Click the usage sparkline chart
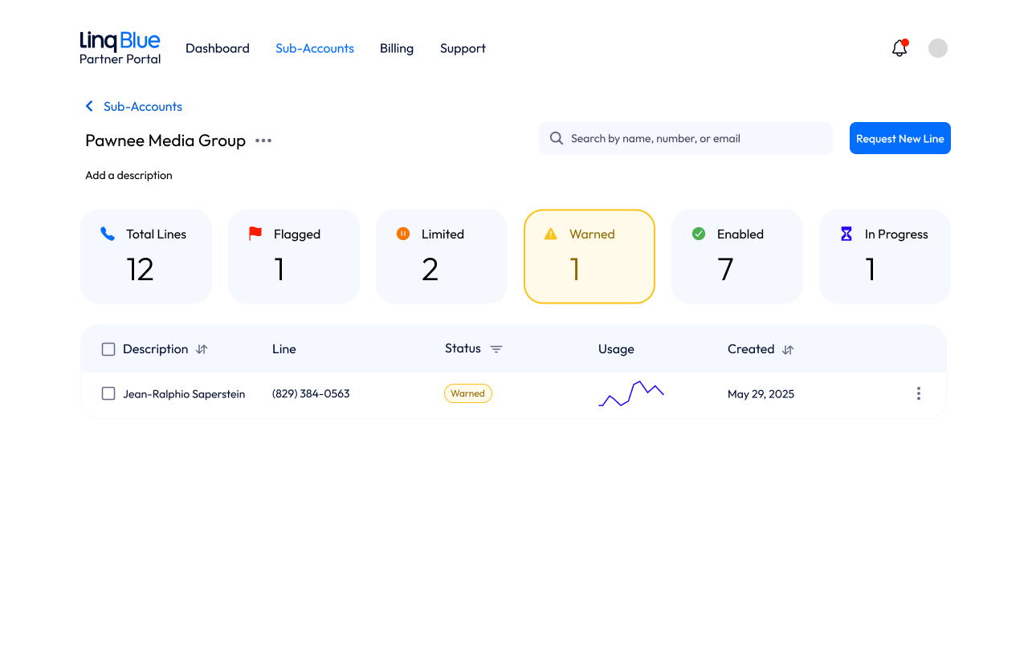This screenshot has width=1028, height=668. point(631,393)
